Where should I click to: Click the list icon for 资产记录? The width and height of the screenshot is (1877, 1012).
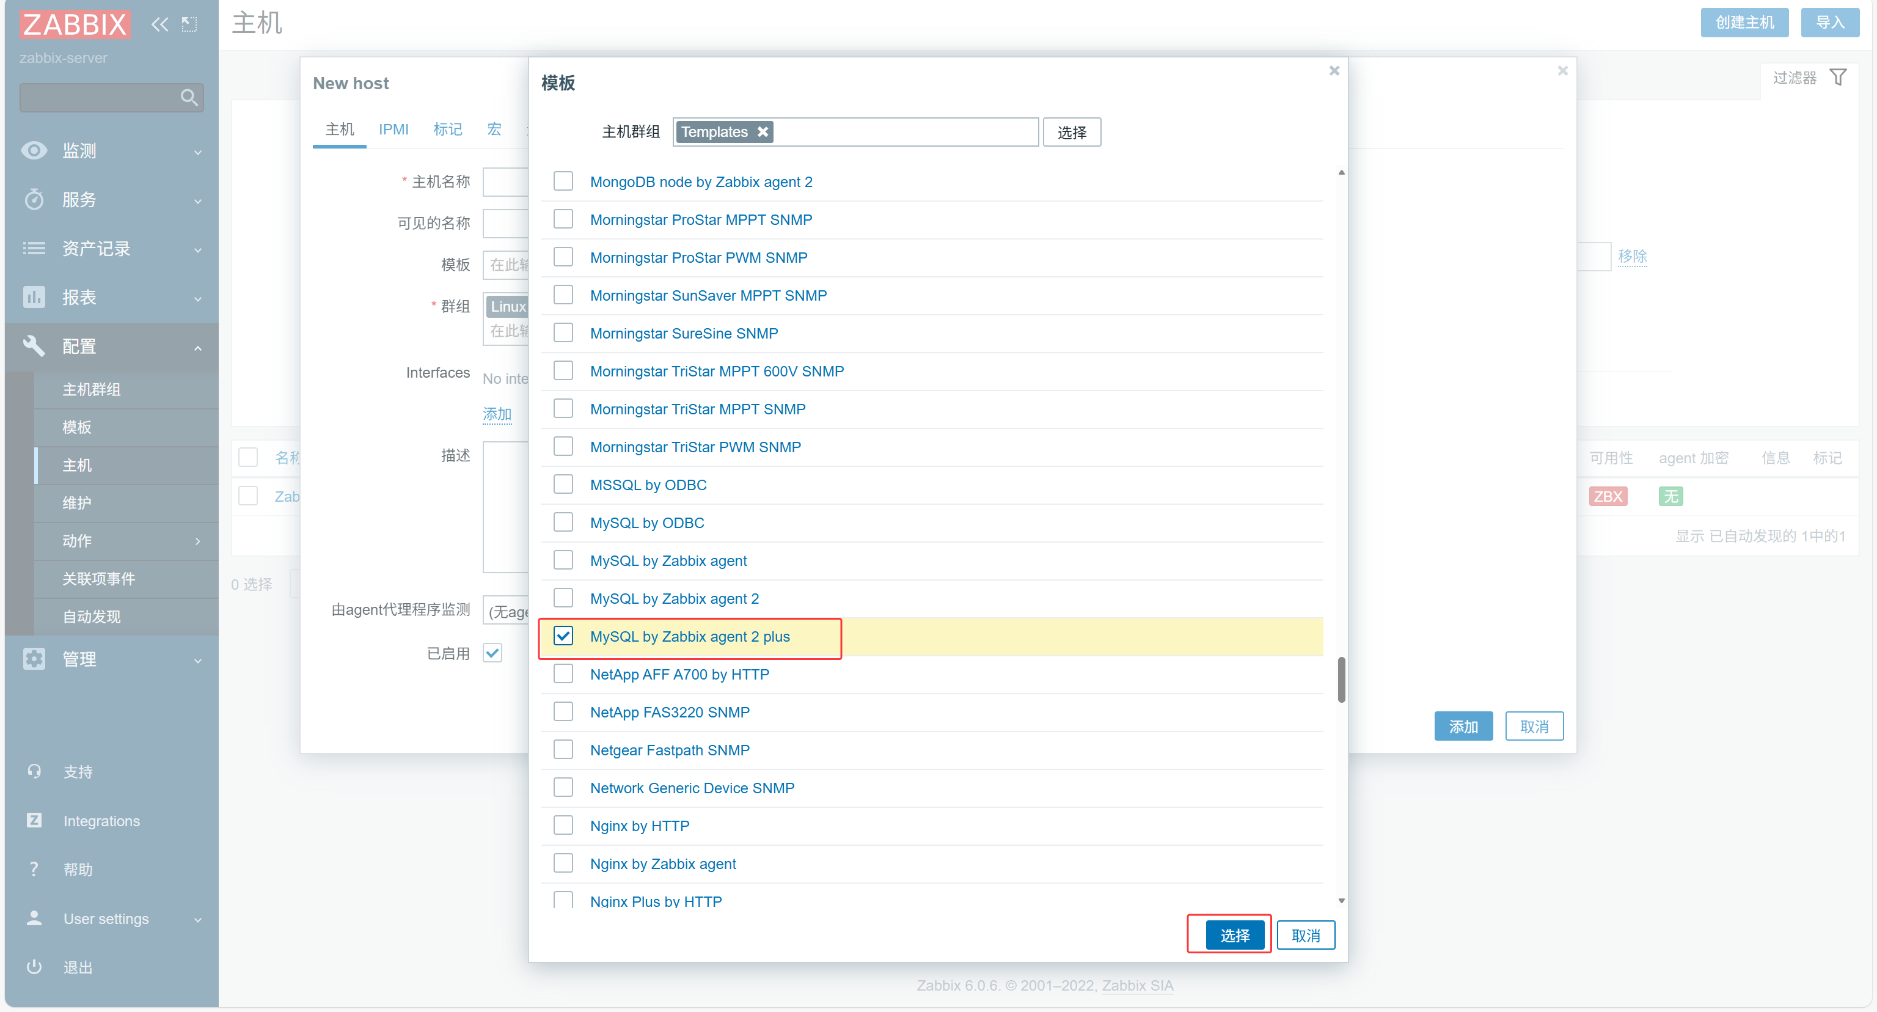(x=34, y=248)
